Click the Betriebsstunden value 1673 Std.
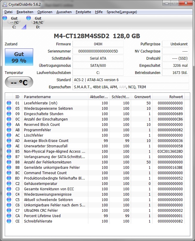Screen dimensions: 195x241 (x=175, y=73)
